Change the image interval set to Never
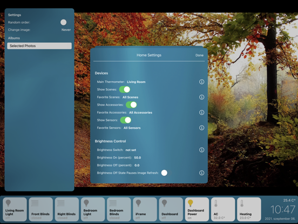The image size is (298, 224). [x=66, y=30]
